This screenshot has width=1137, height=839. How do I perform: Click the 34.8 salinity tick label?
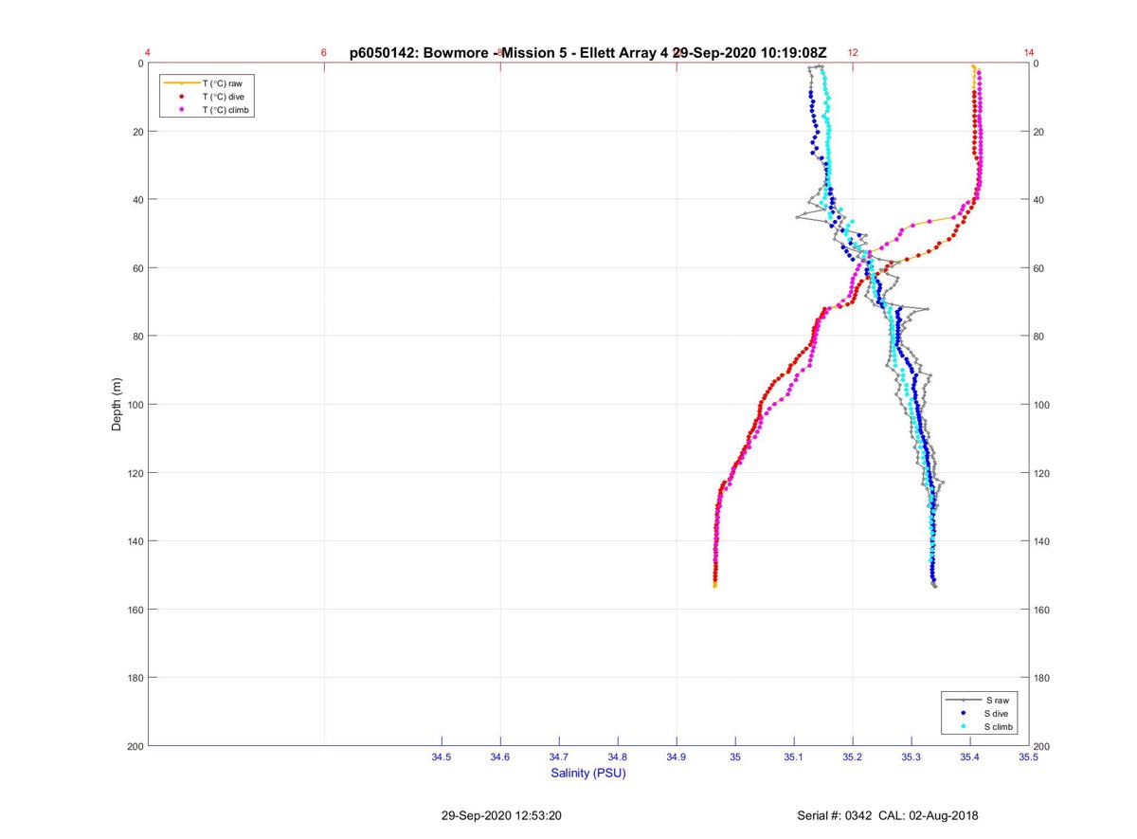[x=618, y=757]
